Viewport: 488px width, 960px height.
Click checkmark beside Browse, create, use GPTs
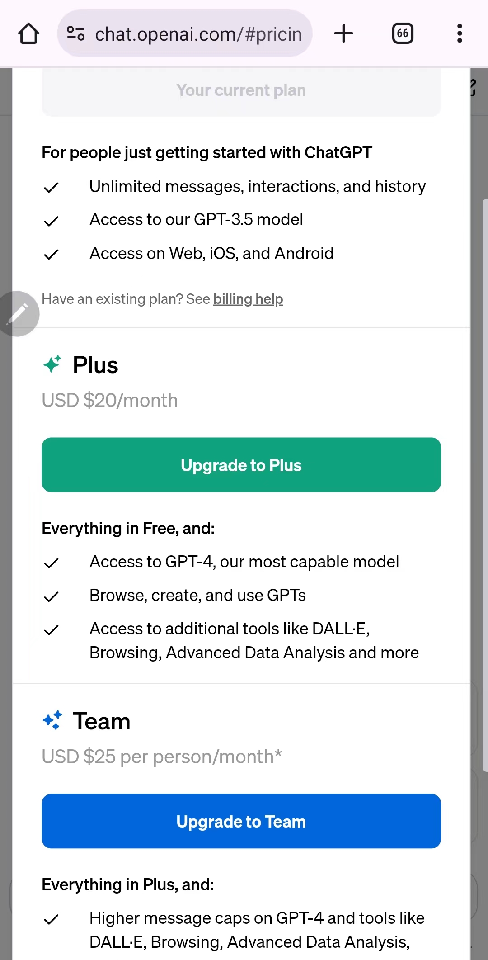click(x=51, y=596)
